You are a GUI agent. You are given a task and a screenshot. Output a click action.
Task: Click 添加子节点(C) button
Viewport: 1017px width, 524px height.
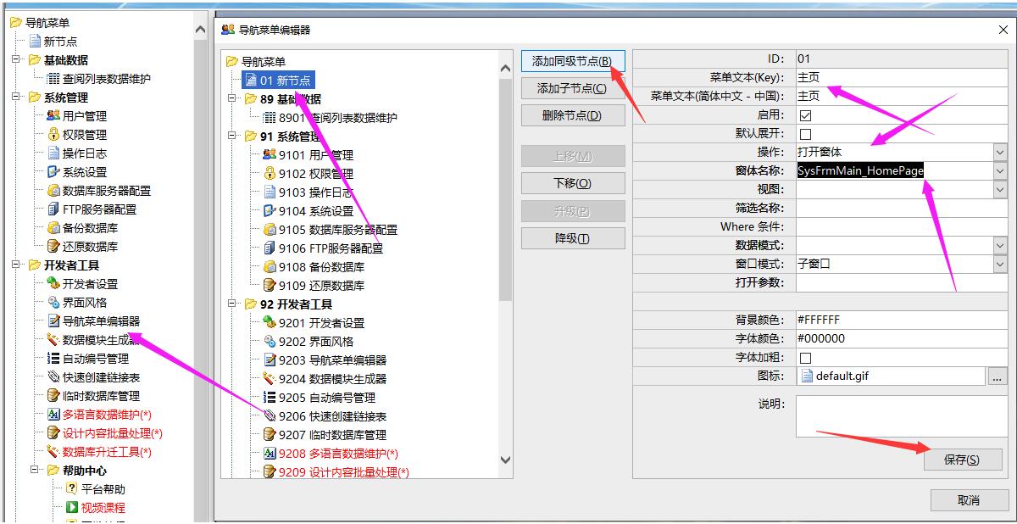pos(572,88)
